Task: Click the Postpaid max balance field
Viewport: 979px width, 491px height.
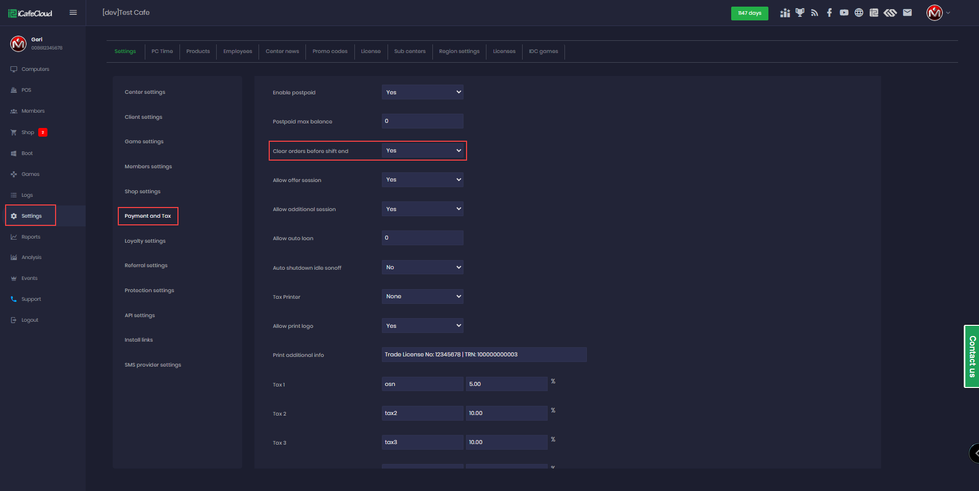Action: (422, 121)
